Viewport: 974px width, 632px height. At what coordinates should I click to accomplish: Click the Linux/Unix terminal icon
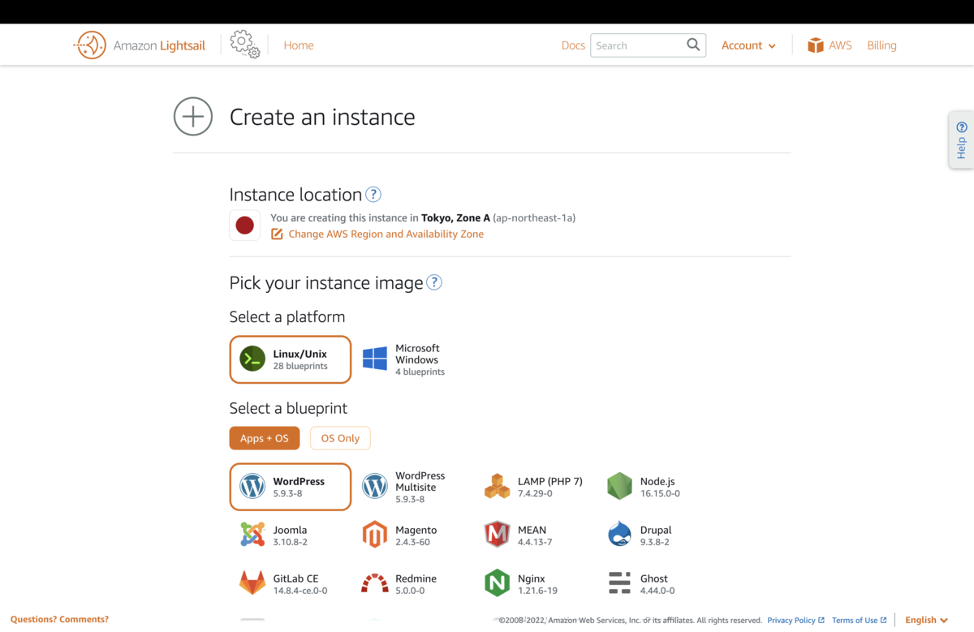(x=252, y=359)
